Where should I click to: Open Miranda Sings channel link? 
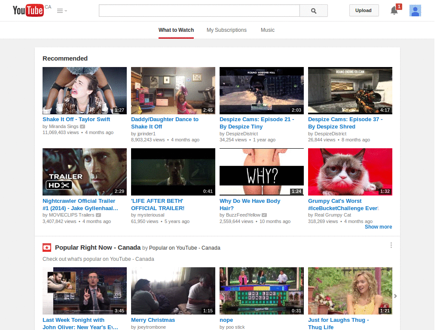coord(64,127)
